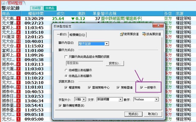Click red badge 10 on 元大台 row

click(18, 41)
